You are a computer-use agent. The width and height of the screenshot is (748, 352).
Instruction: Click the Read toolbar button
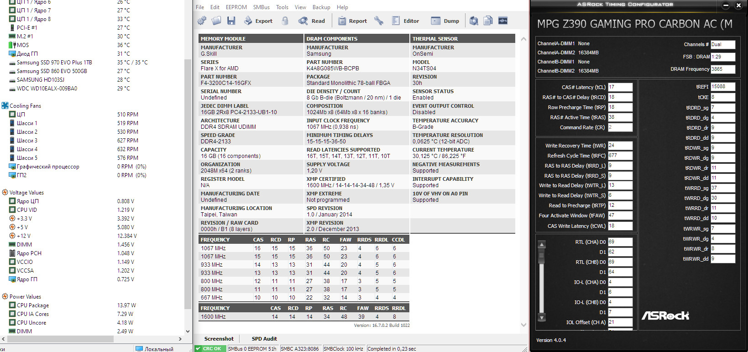point(311,21)
